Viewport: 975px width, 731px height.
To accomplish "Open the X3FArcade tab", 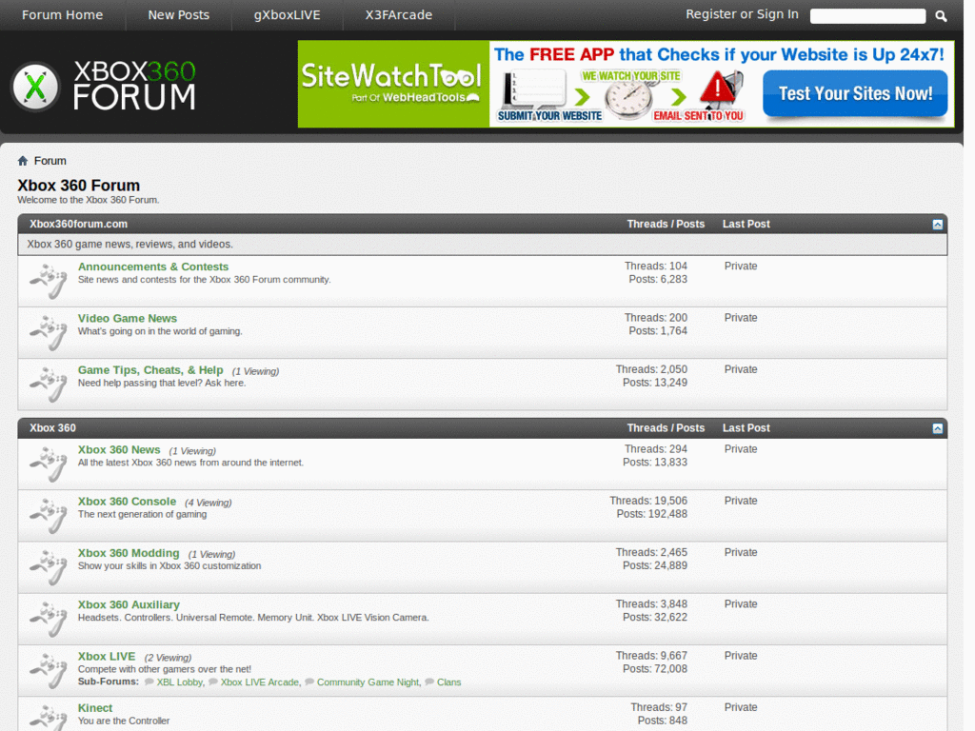I will (x=399, y=15).
